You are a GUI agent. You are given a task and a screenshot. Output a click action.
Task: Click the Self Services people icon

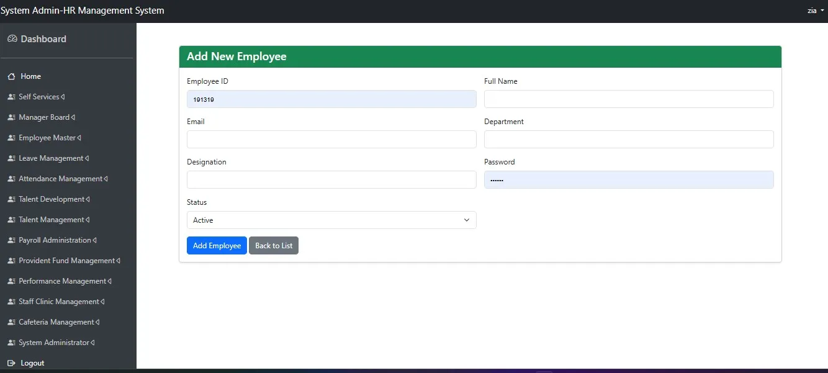click(11, 97)
